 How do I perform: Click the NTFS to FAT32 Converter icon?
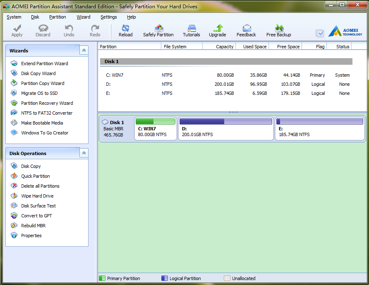click(14, 113)
